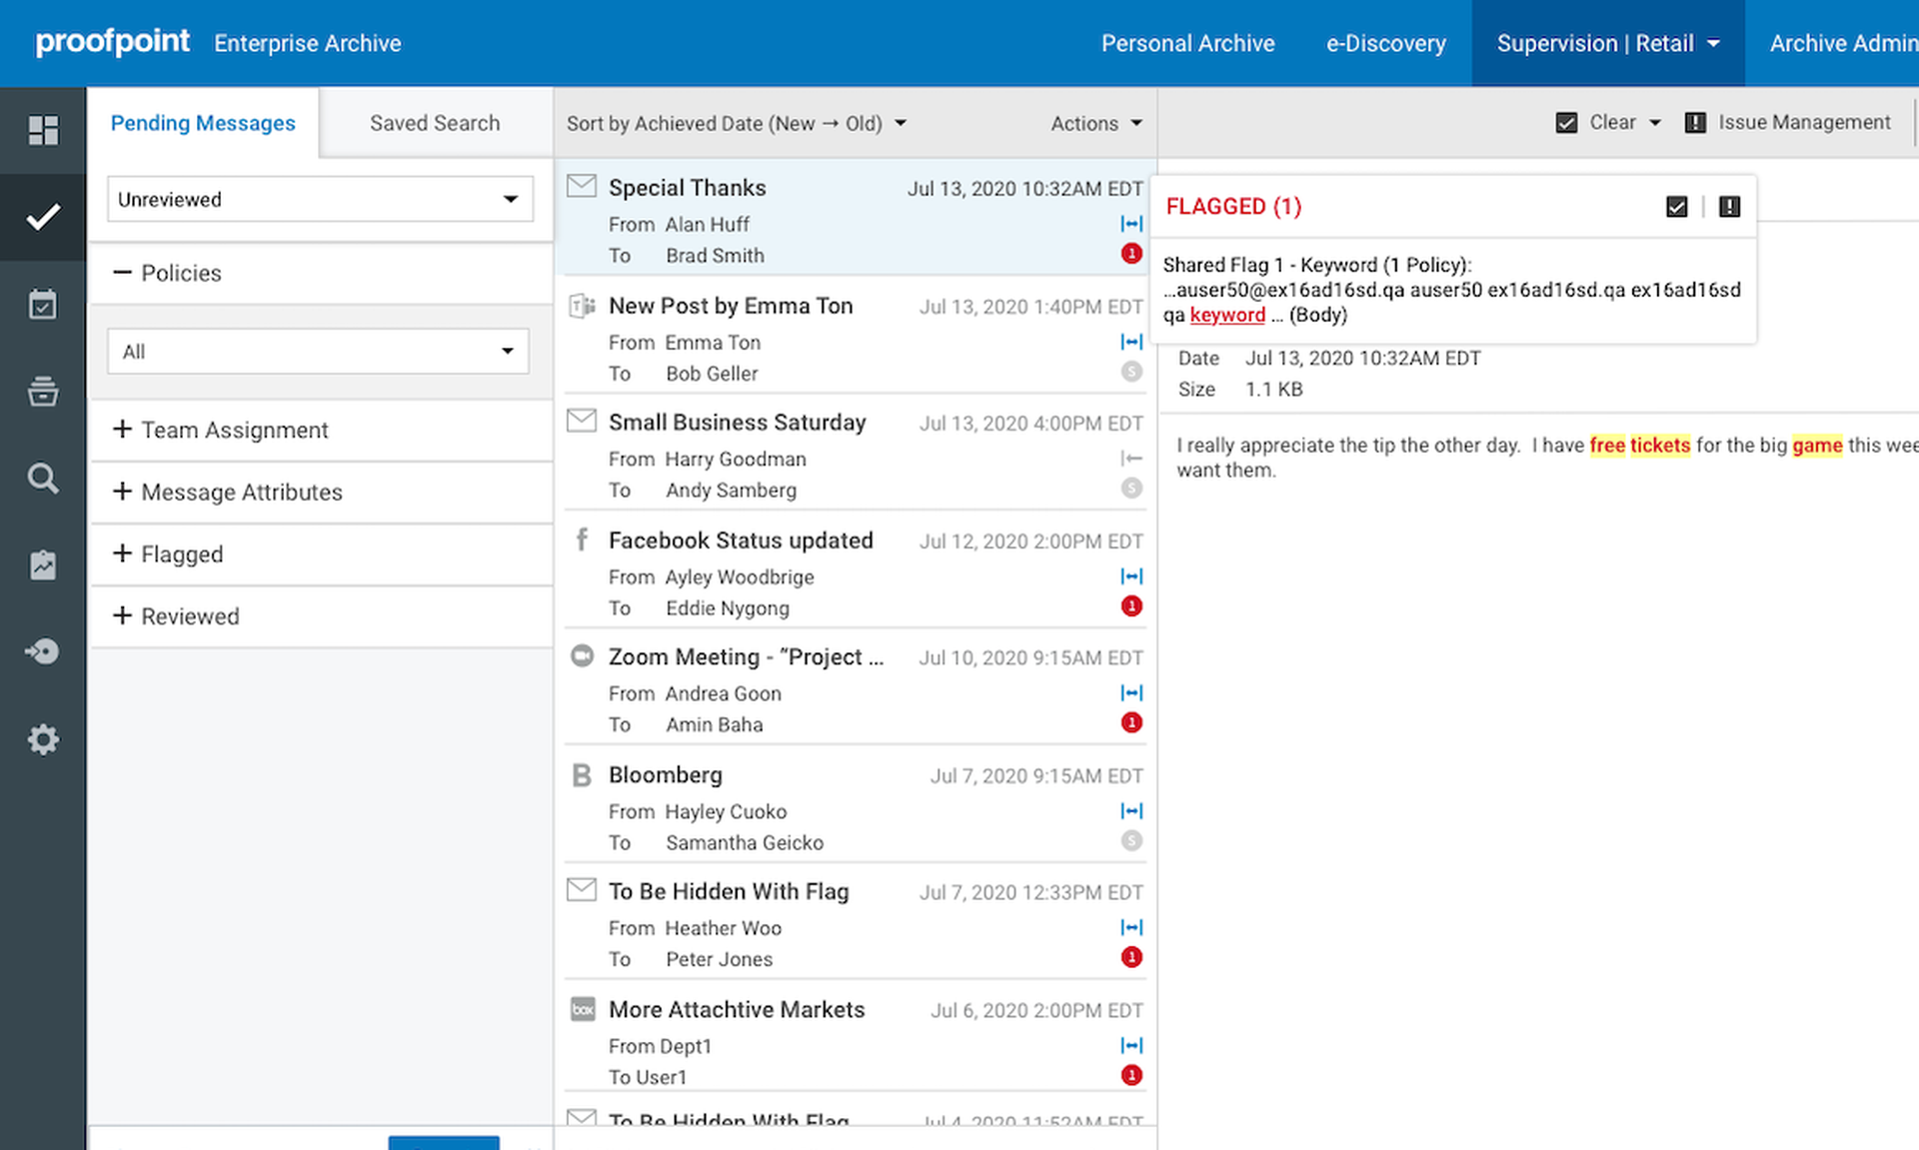The width and height of the screenshot is (1919, 1150).
Task: Click the red flag badge on Heather Woo message
Action: (1131, 957)
